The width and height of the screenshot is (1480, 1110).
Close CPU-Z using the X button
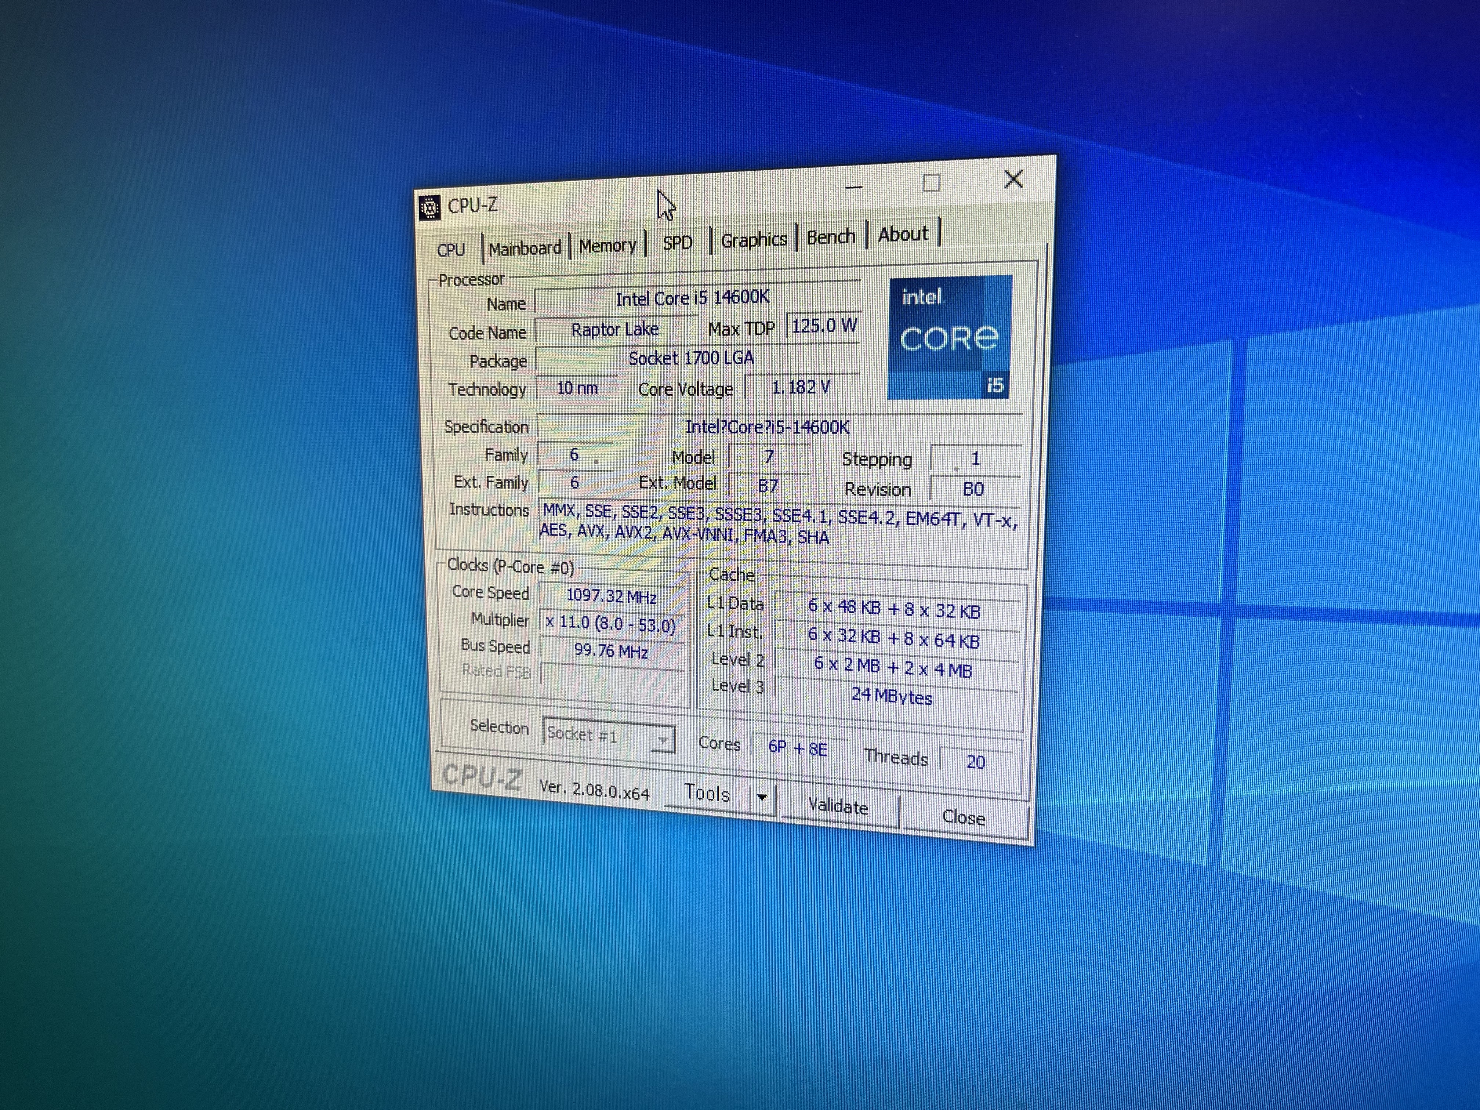(x=1013, y=179)
